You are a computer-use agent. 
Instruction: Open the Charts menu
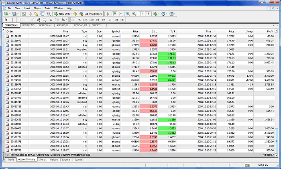tap(37, 8)
